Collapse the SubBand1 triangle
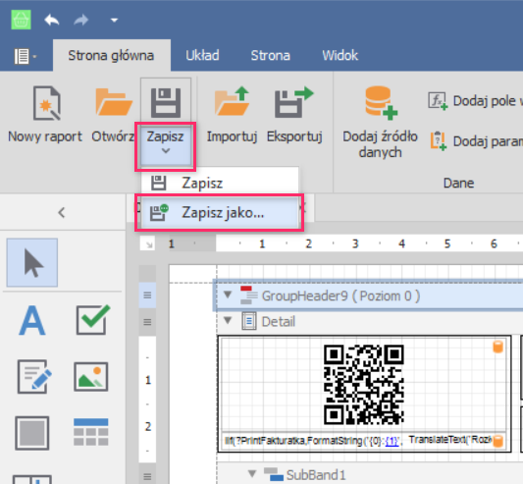 pos(252,473)
